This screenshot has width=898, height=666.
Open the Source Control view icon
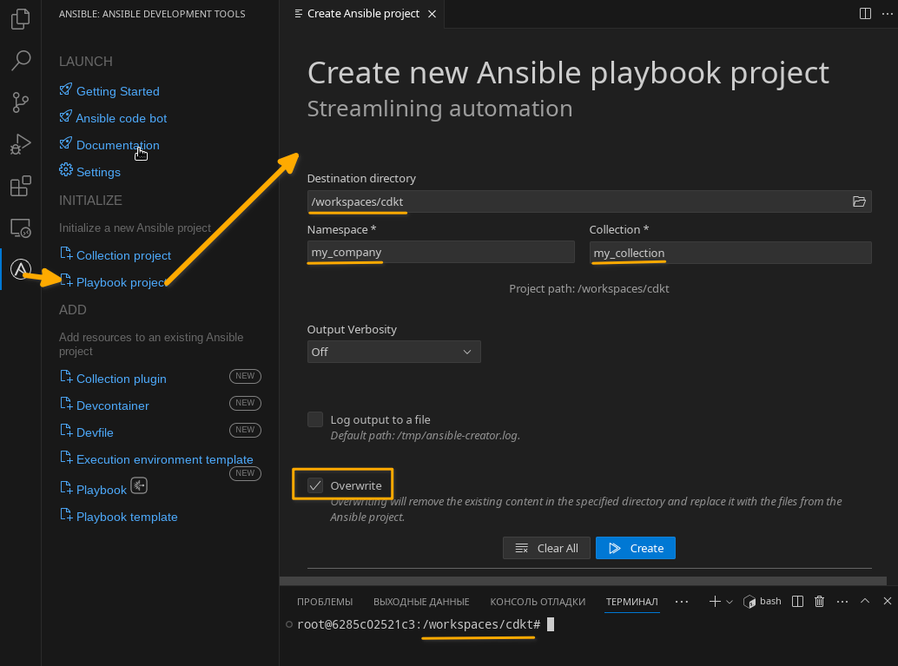[x=20, y=102]
